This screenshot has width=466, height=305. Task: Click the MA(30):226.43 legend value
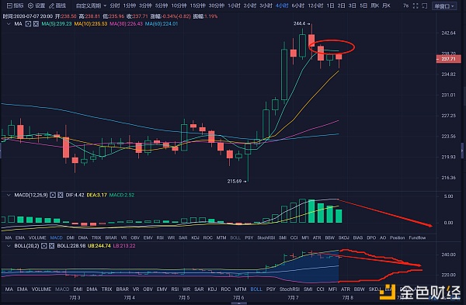click(x=126, y=24)
